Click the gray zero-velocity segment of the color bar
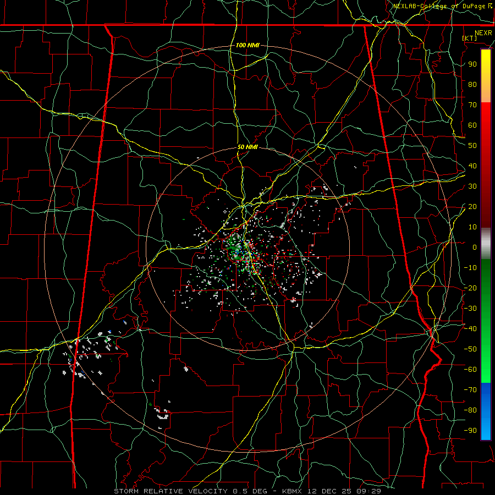The width and height of the screenshot is (495, 495). (486, 244)
